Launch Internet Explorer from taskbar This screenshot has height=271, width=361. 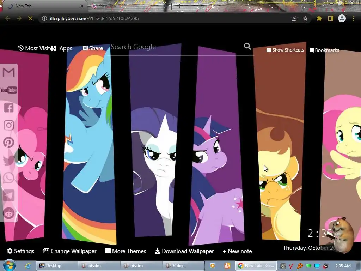[28, 266]
